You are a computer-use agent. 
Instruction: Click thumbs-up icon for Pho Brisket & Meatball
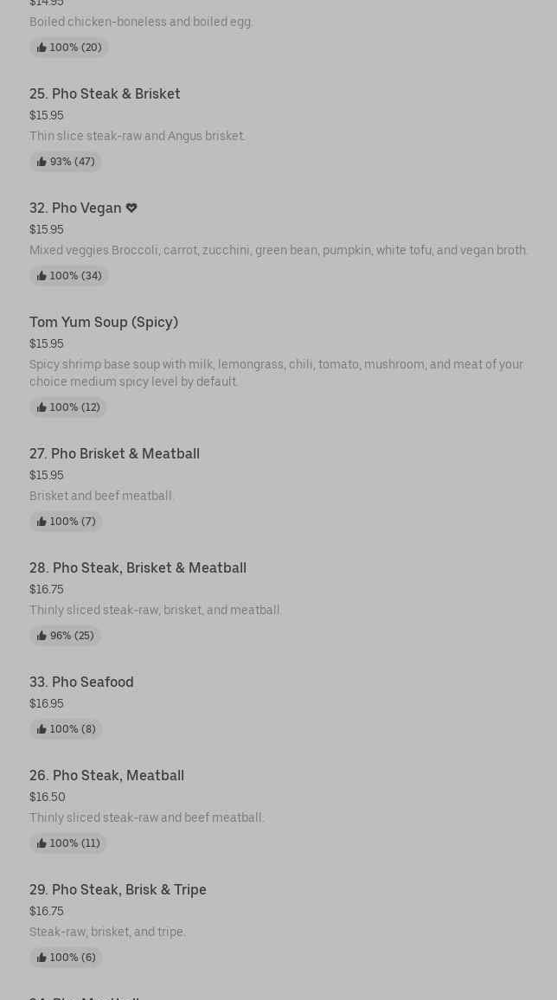(42, 522)
